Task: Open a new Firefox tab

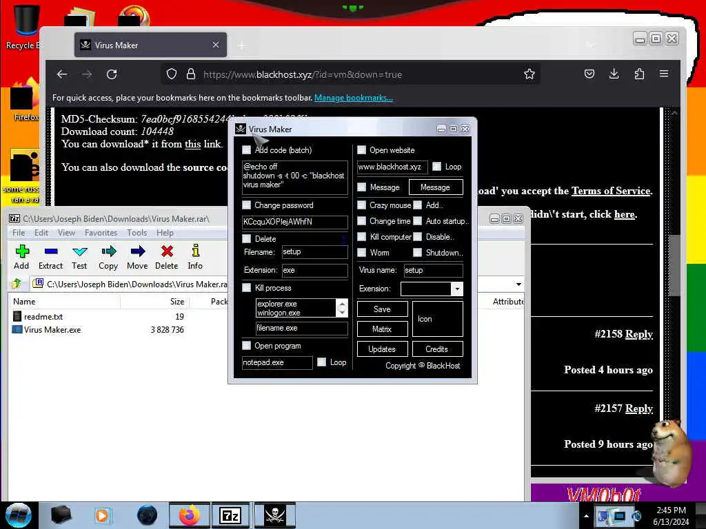Action: tap(242, 45)
